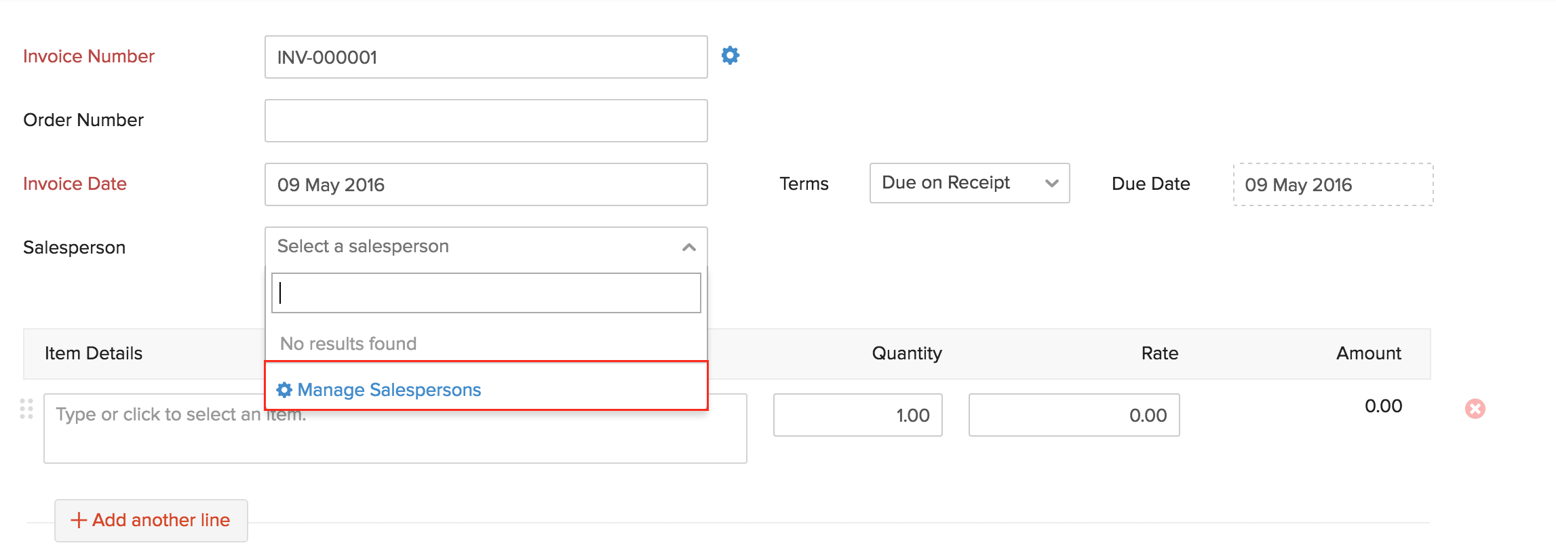Click the salesperson search box
Image resolution: width=1556 pixels, height=556 pixels.
coord(486,293)
